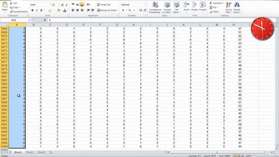This screenshot has width=279, height=157.
Task: Expand the Merge & Center dropdown arrow
Action: [x=118, y=10]
